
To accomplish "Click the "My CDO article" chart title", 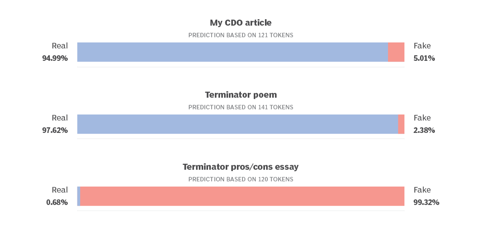I will click(x=240, y=23).
